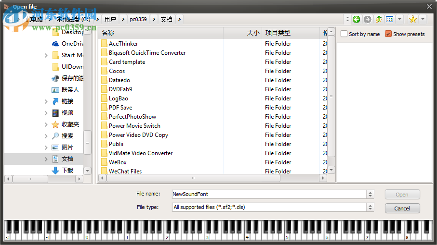Open the view mode dropdown arrow

(399, 19)
